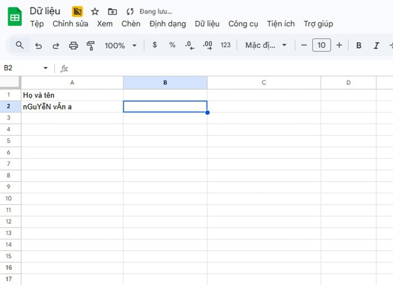Apply percent format

pyautogui.click(x=172, y=45)
